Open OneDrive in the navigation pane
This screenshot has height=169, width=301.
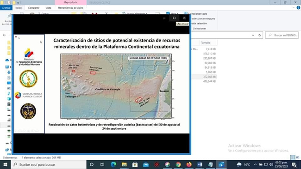(7, 60)
